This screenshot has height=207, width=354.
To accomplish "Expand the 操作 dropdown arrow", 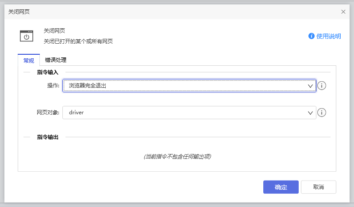I will (311, 86).
